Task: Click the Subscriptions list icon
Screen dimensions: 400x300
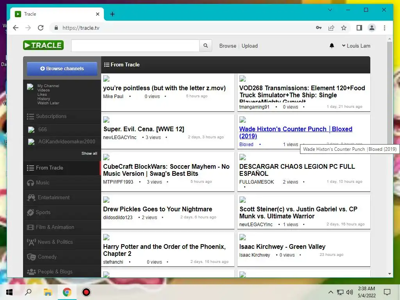Action: tap(30, 116)
